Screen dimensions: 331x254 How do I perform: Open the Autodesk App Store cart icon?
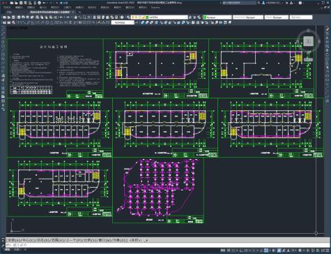[286, 3]
